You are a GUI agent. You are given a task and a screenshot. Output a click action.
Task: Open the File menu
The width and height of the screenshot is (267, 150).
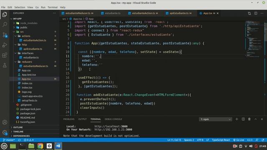pyautogui.click(x=3, y=7)
